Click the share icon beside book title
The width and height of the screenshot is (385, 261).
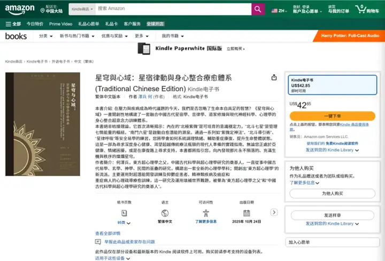pyautogui.click(x=274, y=77)
